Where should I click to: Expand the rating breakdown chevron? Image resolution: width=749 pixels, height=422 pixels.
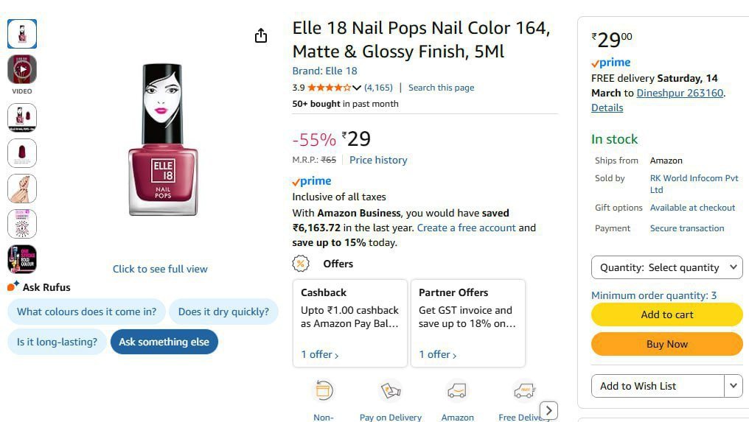(357, 88)
